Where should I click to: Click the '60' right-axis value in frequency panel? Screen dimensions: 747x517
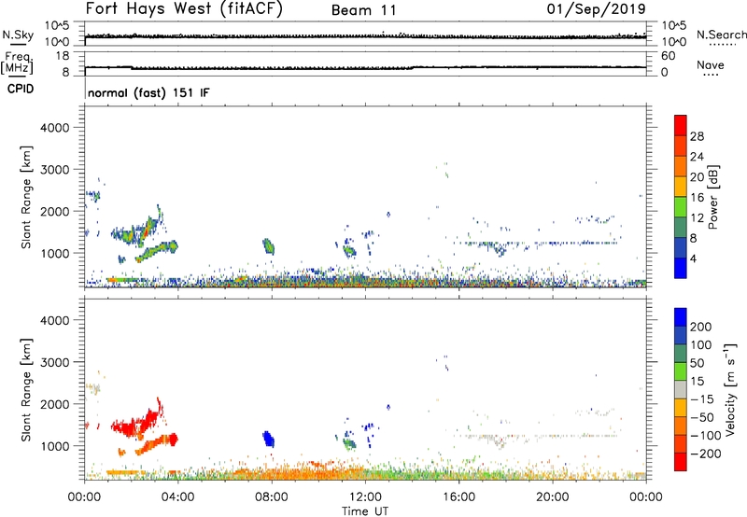668,56
